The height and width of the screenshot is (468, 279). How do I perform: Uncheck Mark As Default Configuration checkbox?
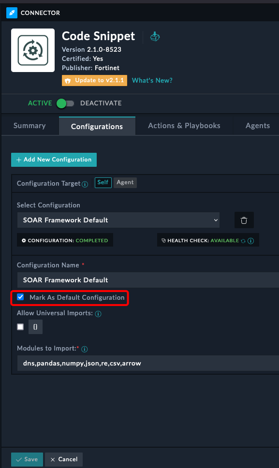(20, 297)
